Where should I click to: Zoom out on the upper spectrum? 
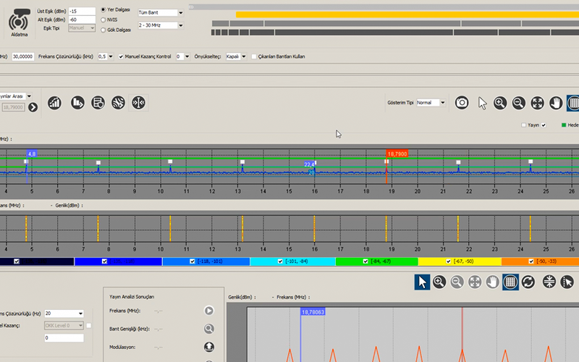coord(518,103)
